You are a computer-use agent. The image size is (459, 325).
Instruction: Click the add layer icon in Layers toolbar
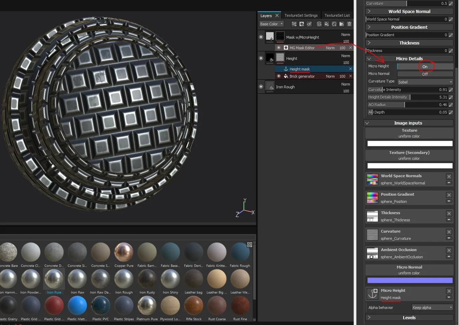pyautogui.click(x=319, y=24)
